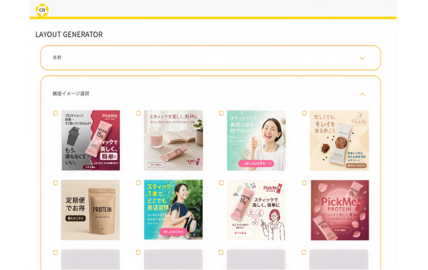
Task: Select the woman with tote bag thumbnail
Action: 174,209
